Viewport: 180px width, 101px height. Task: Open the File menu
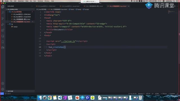click(x=11, y=1)
